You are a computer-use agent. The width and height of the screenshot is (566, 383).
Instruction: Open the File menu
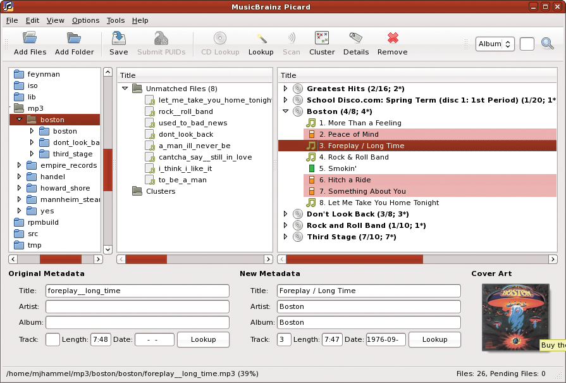click(x=12, y=21)
